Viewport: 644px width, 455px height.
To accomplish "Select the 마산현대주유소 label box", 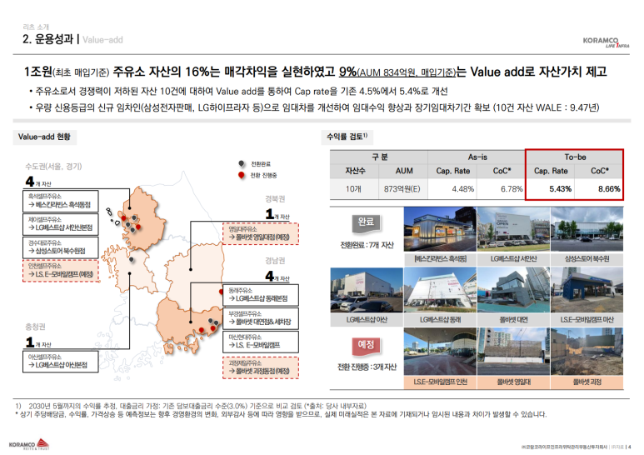I will [x=261, y=342].
